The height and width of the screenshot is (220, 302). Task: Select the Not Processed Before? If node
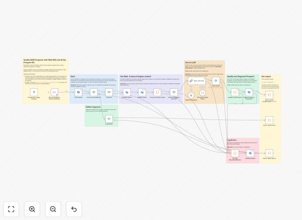click(94, 92)
